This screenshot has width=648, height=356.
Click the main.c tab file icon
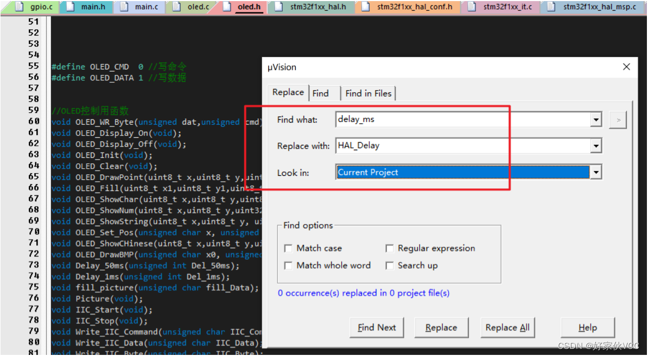[x=124, y=7]
